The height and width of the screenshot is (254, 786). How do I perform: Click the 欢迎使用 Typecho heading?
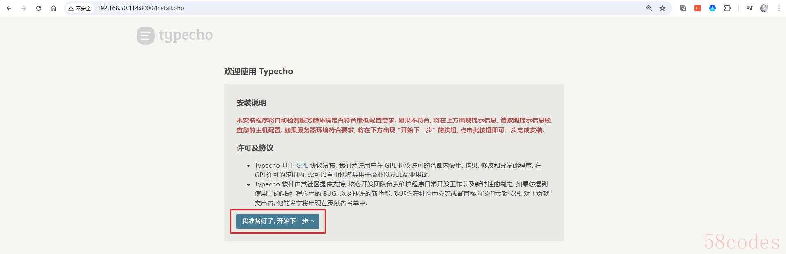pos(259,71)
